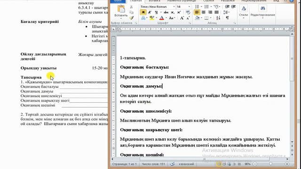Switch to the Рецензирование tab

(254, 1)
